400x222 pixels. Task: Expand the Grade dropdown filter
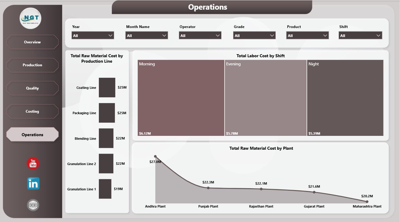coord(254,36)
